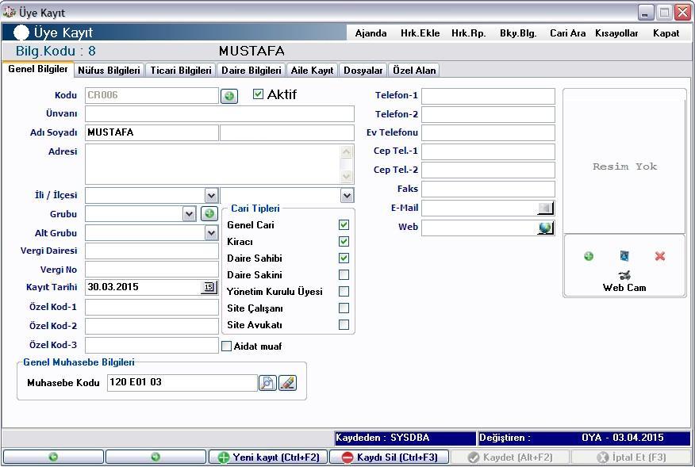The height and width of the screenshot is (467, 695).
Task: Click into the Adresi text area
Action: tap(213, 164)
